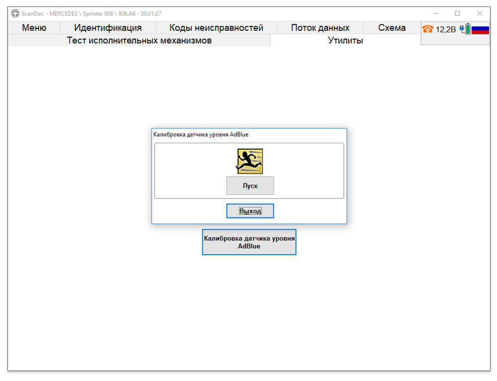This screenshot has width=497, height=381.
Task: Click the dialog title Калибровка датчика уровня AdBlue
Action: [201, 134]
